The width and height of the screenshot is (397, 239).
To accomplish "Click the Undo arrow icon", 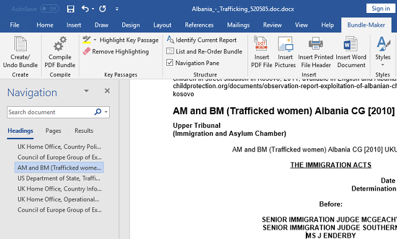I will (85, 9).
